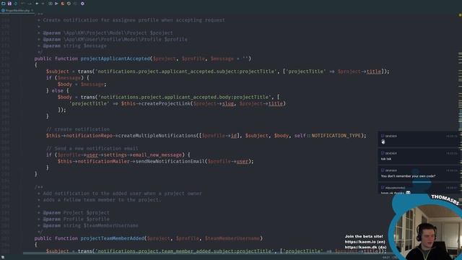Switch to the ProjectNotifier.php editor tab
This screenshot has width=462, height=260.
coord(17,10)
